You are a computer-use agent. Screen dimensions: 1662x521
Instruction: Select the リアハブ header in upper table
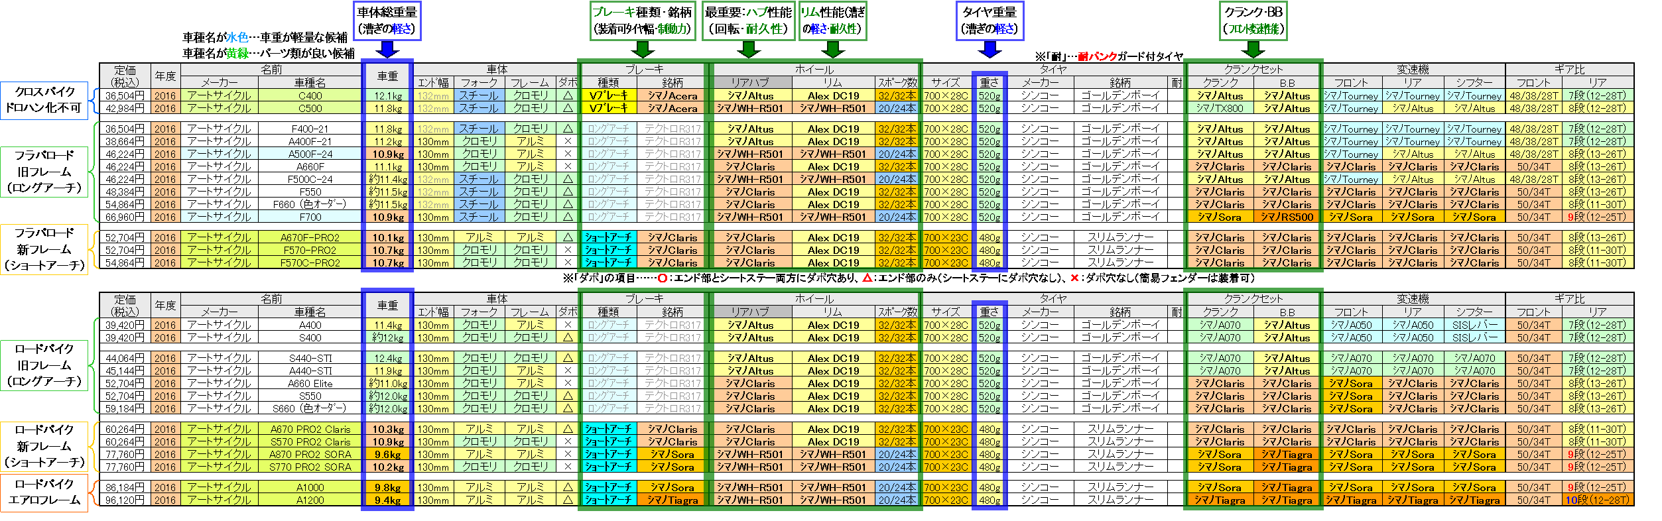[x=751, y=82]
